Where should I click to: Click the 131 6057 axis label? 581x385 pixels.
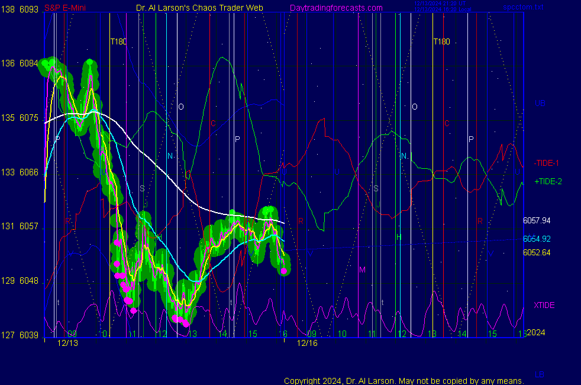[x=20, y=226]
